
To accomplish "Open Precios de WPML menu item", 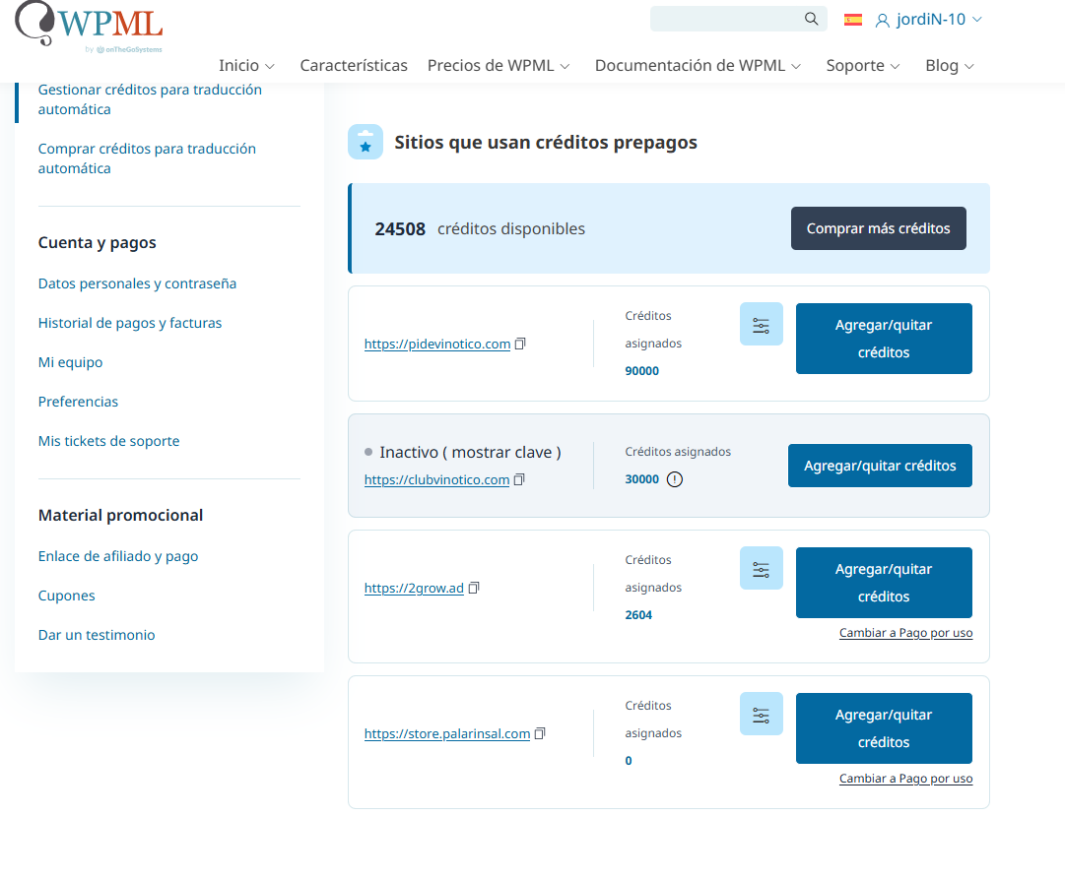I will 491,66.
